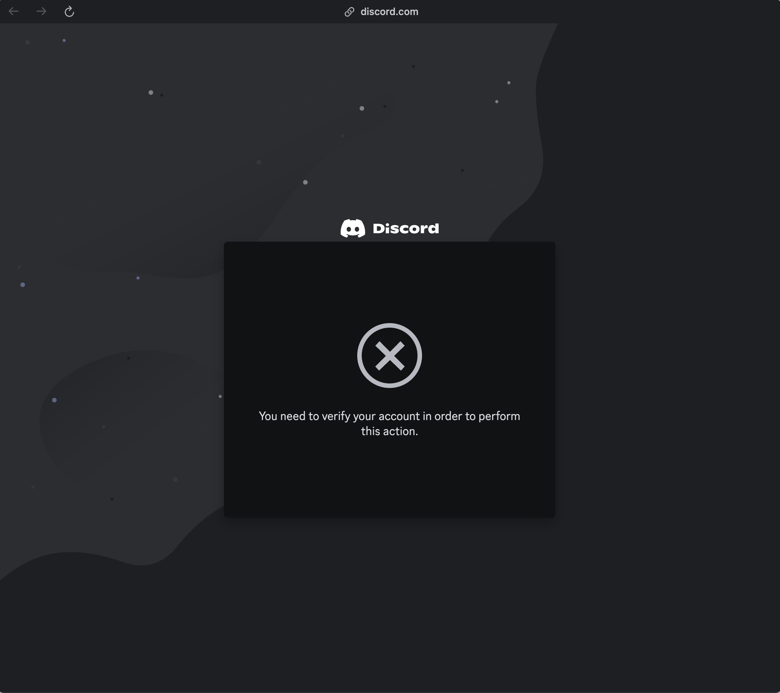Click the word "You" starting the message

(x=268, y=416)
